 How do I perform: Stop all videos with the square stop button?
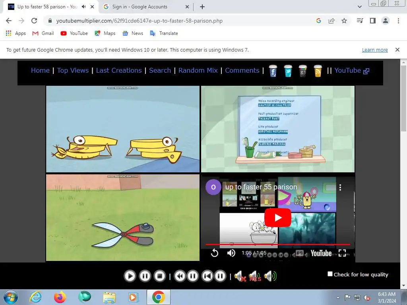160,276
